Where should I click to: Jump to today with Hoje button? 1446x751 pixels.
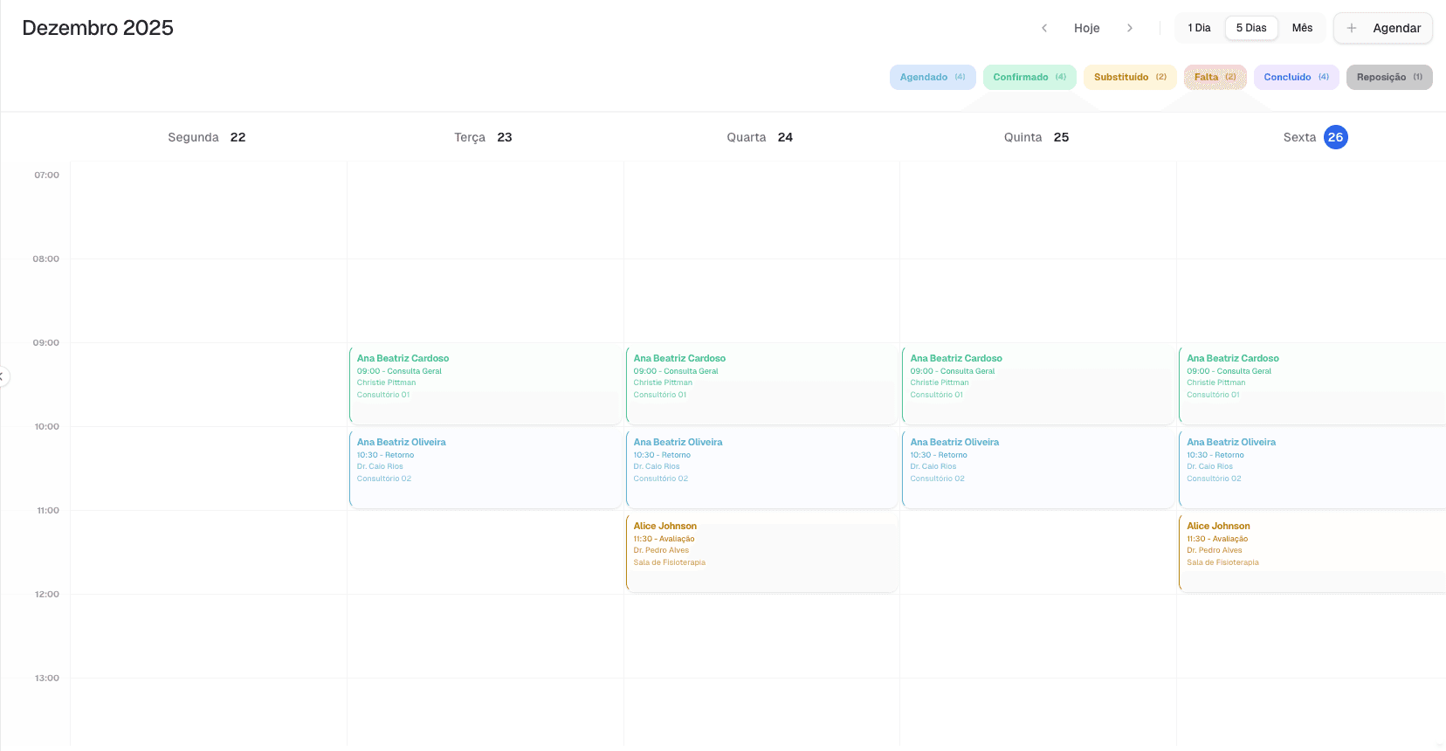point(1086,28)
